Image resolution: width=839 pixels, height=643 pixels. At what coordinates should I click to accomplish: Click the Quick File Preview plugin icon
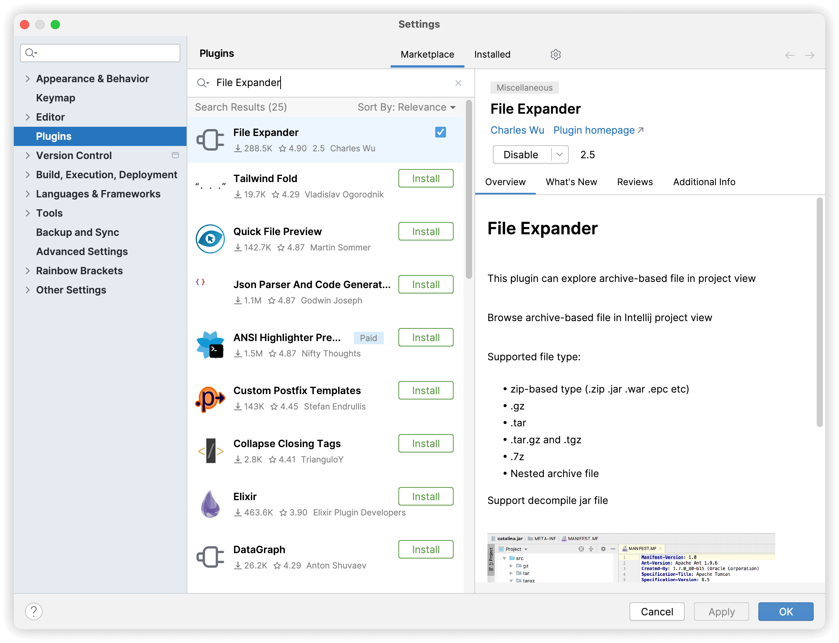pyautogui.click(x=210, y=239)
